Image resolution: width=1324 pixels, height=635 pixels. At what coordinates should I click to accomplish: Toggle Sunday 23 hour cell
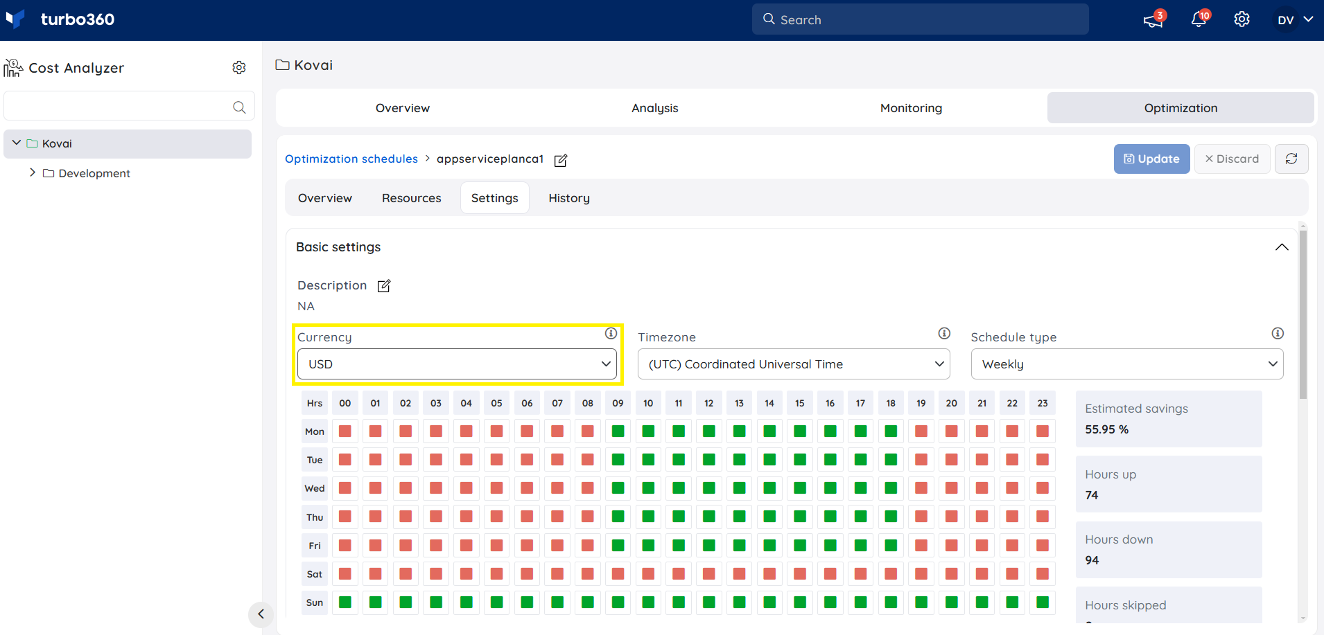tap(1043, 602)
